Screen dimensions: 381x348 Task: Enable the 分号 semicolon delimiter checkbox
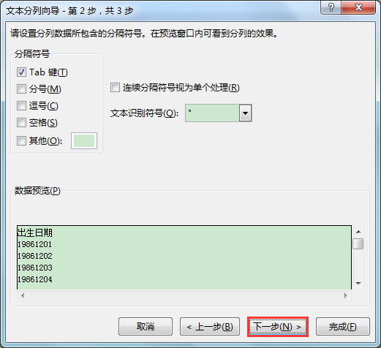pos(21,89)
